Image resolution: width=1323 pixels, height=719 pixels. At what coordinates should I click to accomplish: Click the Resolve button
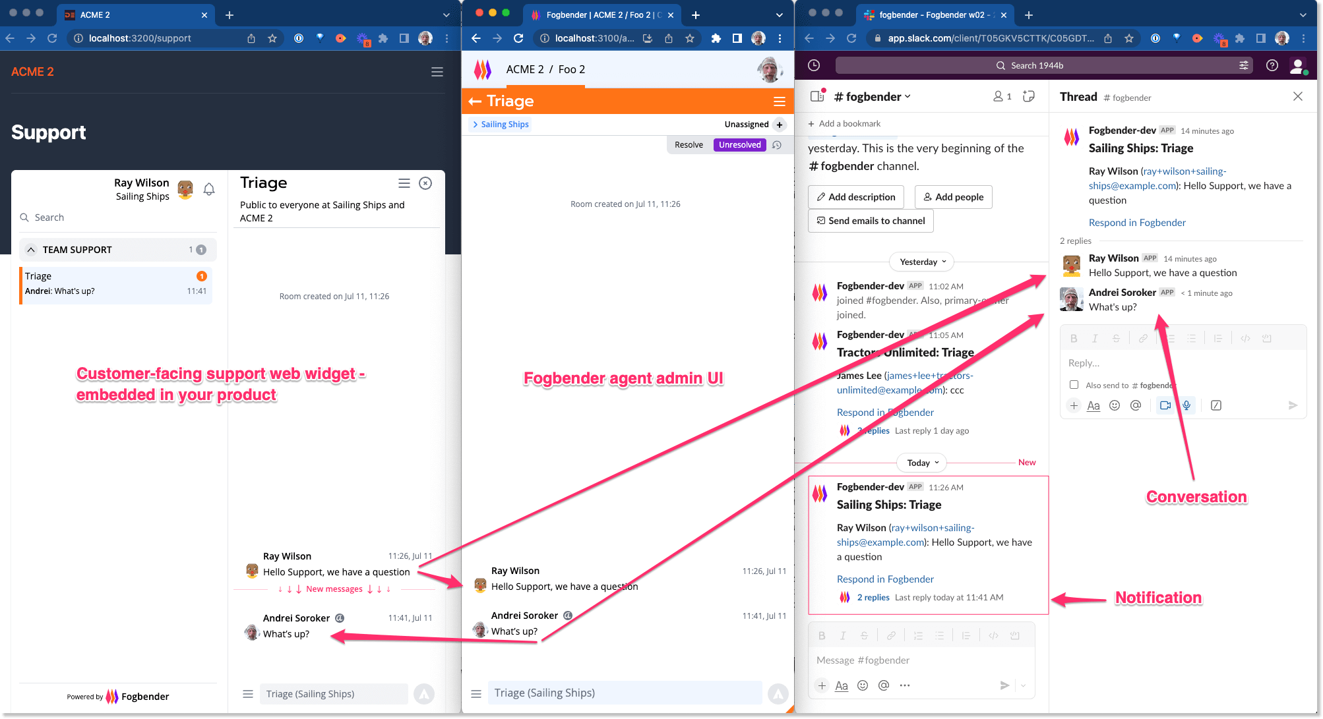tap(689, 145)
